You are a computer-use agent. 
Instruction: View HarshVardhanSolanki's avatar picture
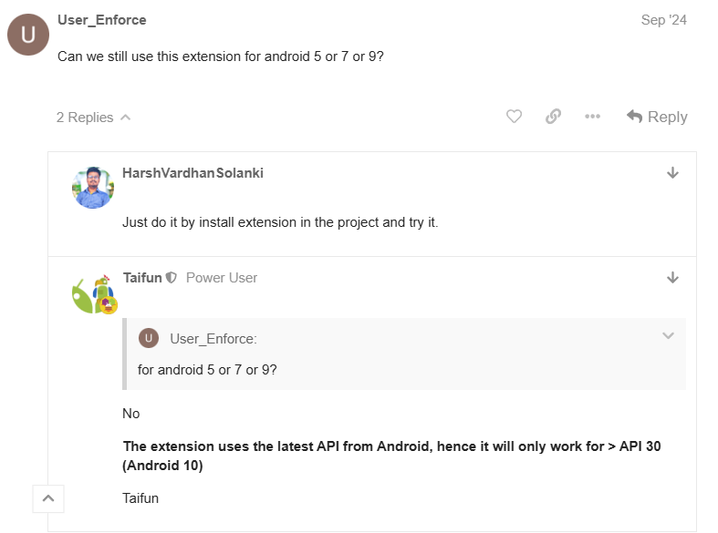(x=93, y=188)
